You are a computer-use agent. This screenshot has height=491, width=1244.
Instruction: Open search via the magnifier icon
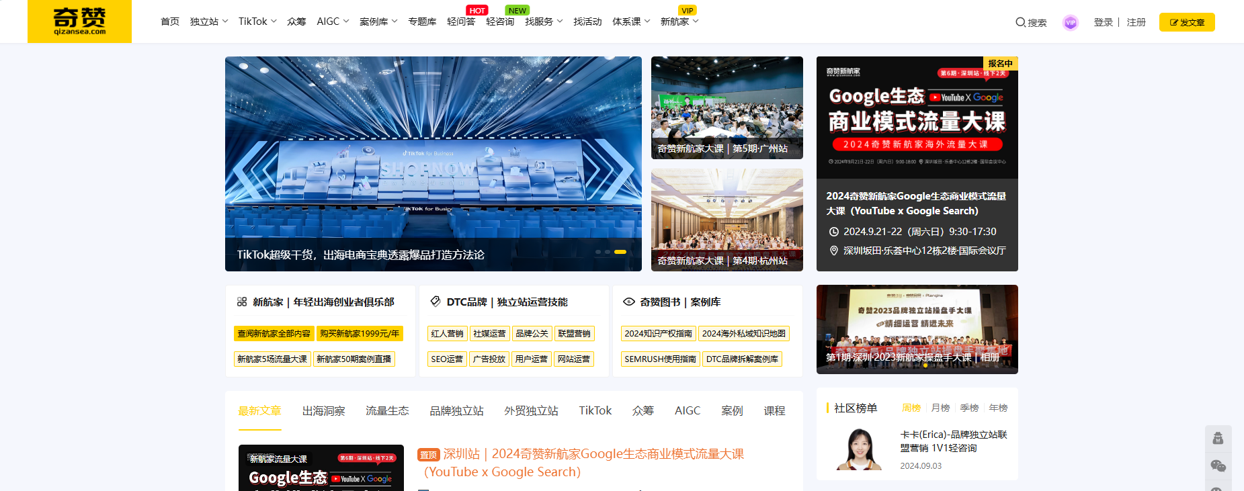[x=1020, y=22]
